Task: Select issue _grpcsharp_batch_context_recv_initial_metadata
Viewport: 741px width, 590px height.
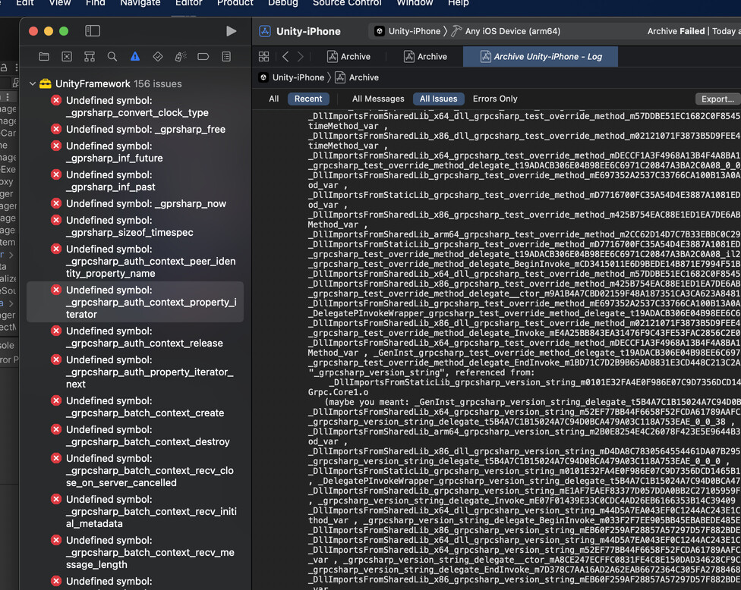Action: tap(135, 511)
